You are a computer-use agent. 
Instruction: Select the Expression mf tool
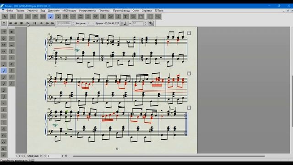[x=96, y=16]
